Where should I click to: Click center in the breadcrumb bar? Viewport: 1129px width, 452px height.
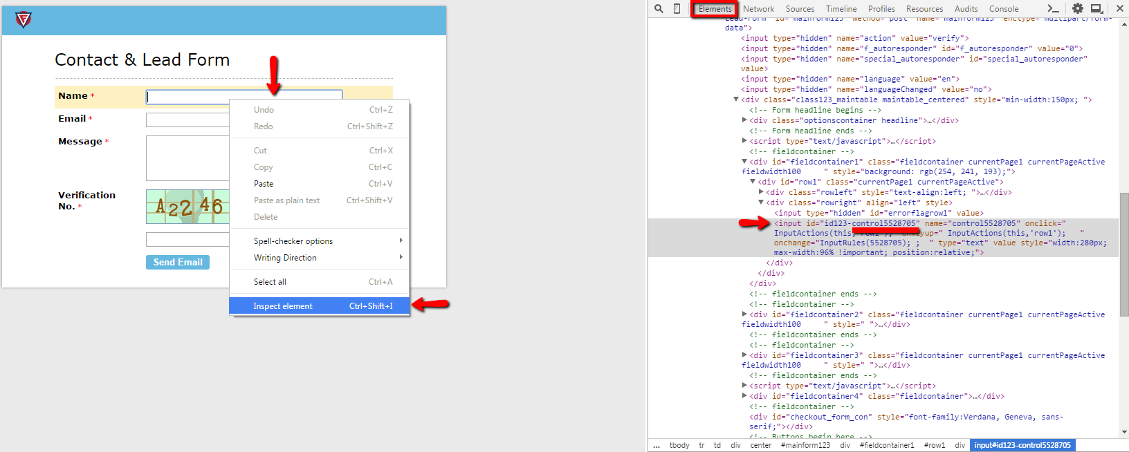point(761,445)
